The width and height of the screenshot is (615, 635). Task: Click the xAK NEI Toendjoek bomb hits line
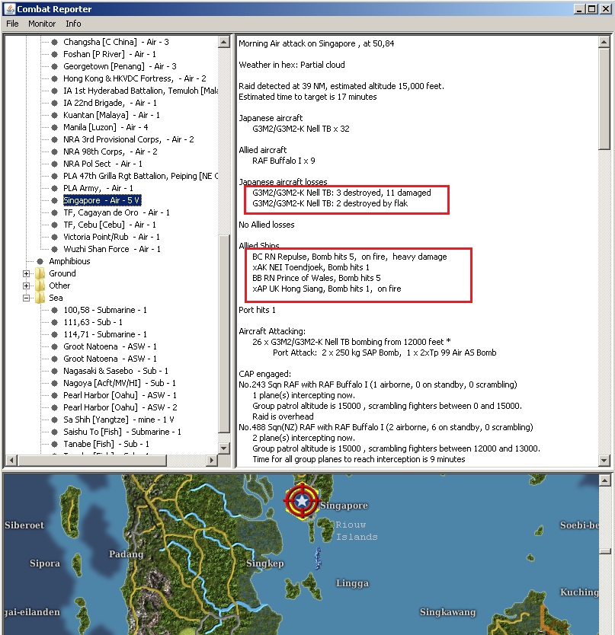[x=310, y=267]
